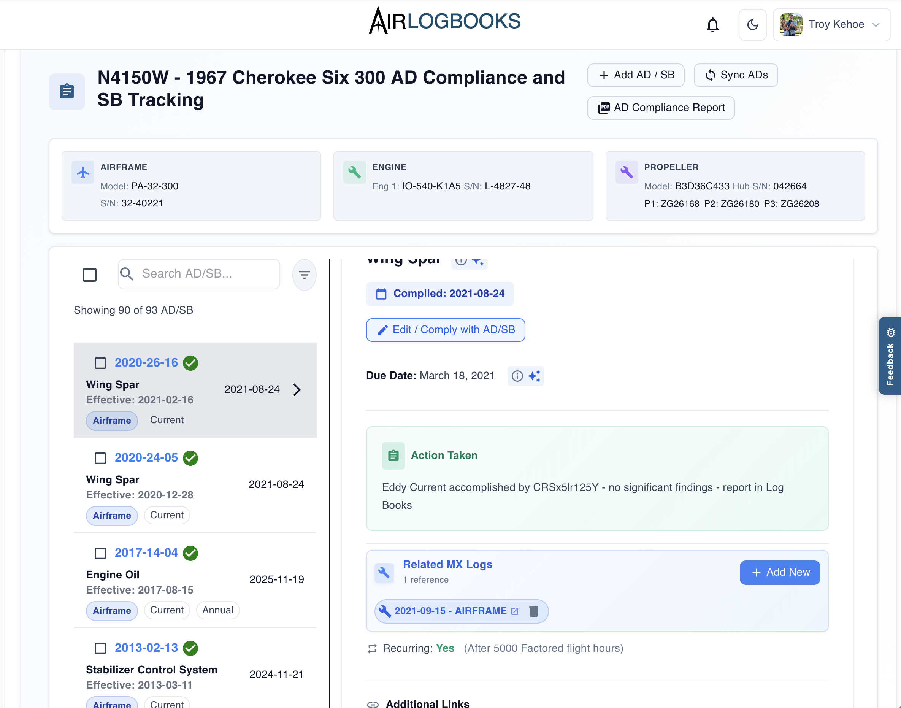Screen dimensions: 901x708
Task: Delete the 2021-09-15 AIRFRAME log reference
Action: [534, 611]
